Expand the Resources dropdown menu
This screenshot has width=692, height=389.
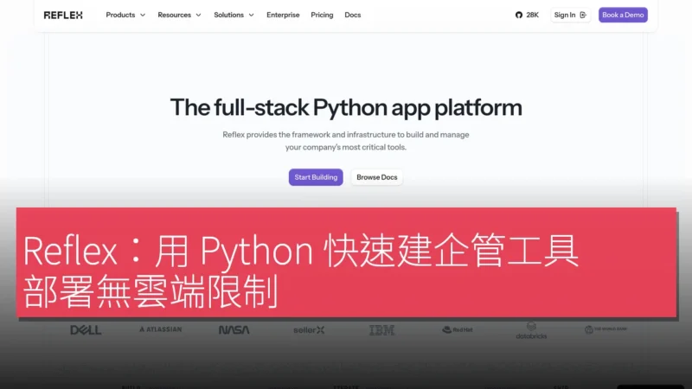pyautogui.click(x=179, y=15)
